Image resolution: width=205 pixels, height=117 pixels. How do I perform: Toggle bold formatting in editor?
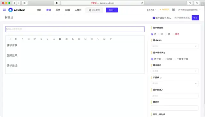tap(16, 39)
